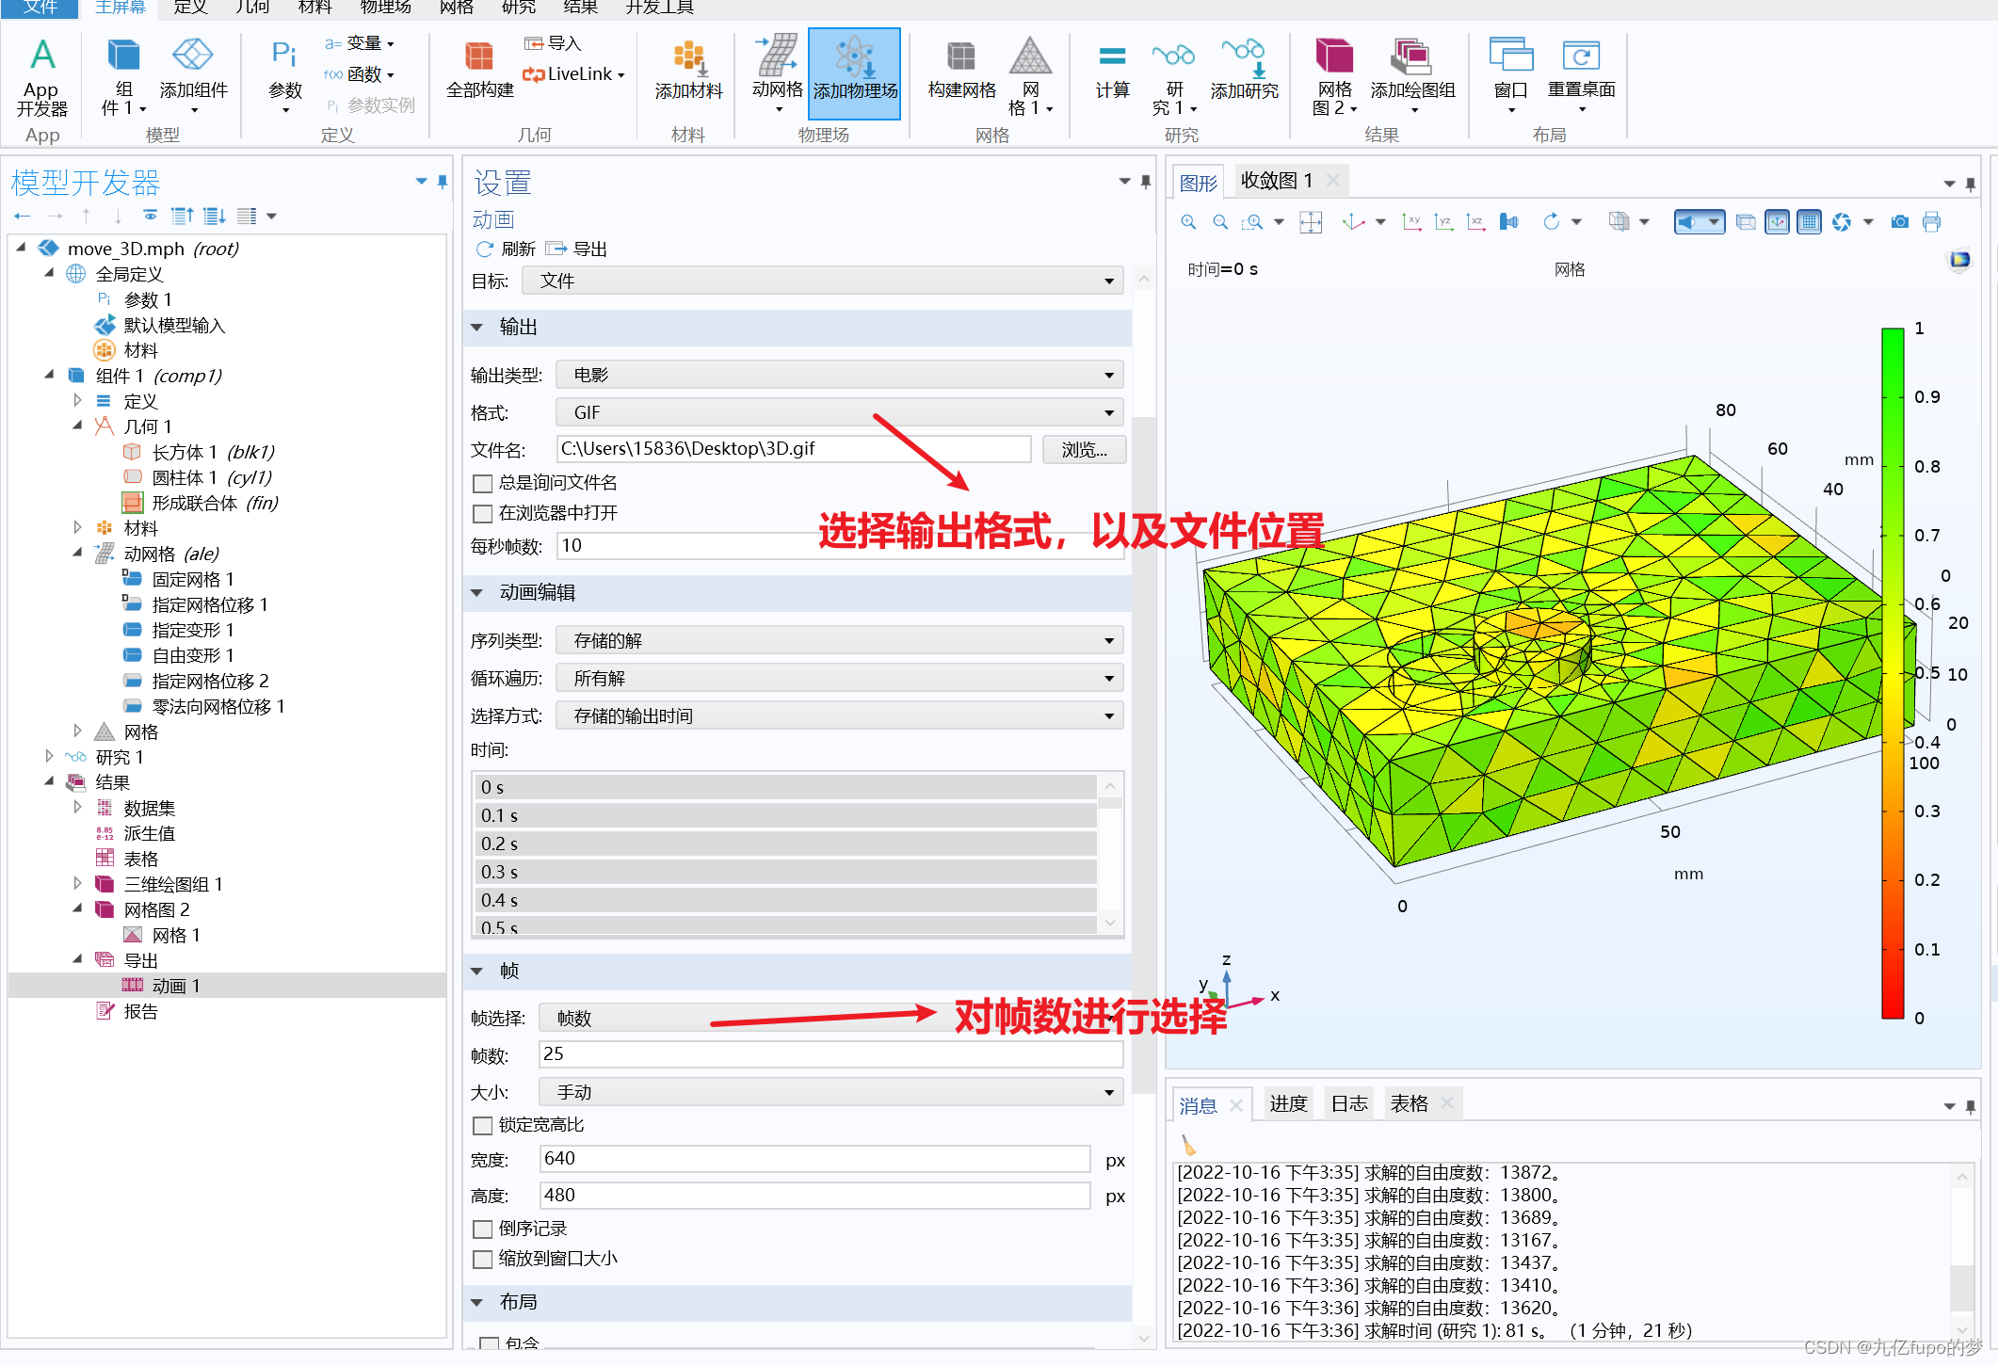Enable the 总是询问文件名 checkbox
The width and height of the screenshot is (1998, 1366).
(483, 484)
